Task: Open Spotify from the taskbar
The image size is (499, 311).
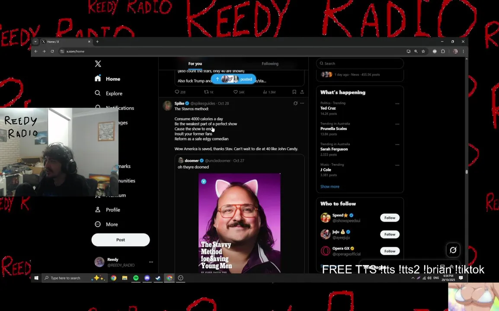Action: 136,278
